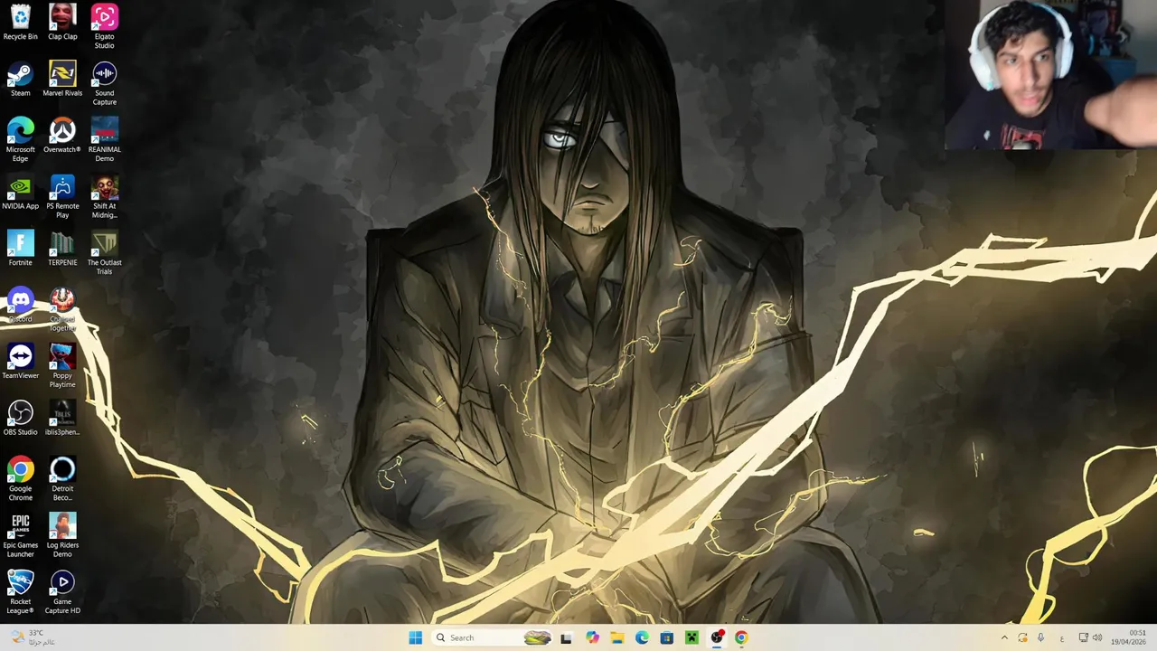Open the weather widget showing 33°C
The height and width of the screenshot is (651, 1157).
click(x=34, y=637)
